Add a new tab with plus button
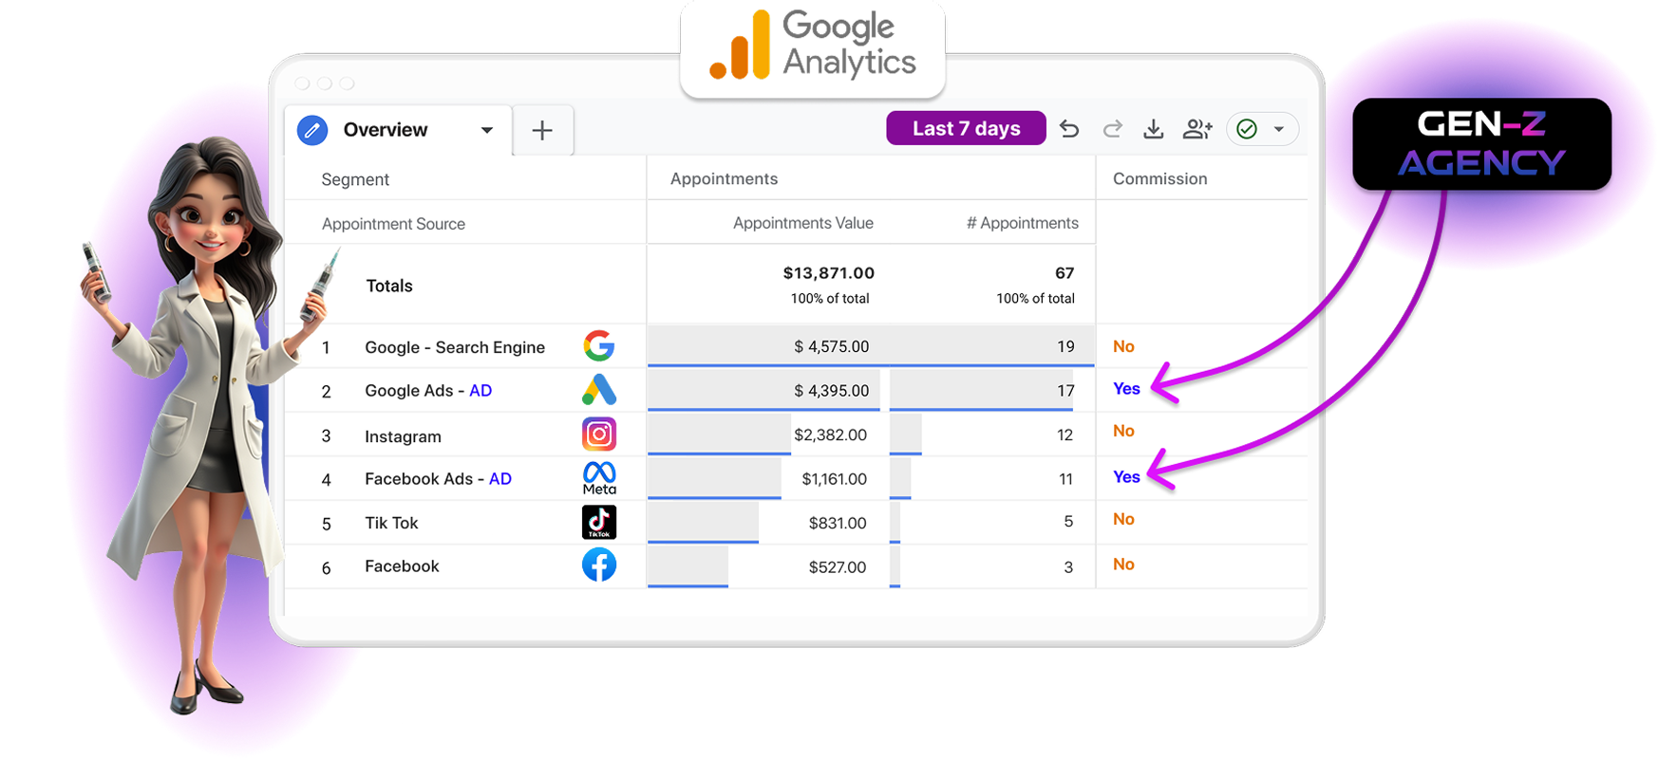Image resolution: width=1658 pixels, height=759 pixels. tap(542, 130)
